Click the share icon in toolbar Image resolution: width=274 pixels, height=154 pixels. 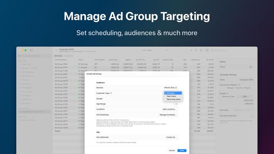click(202, 50)
